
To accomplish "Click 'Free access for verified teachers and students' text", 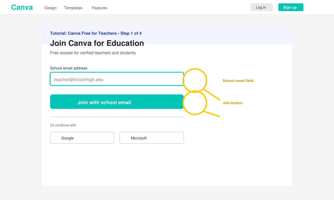I will [93, 53].
